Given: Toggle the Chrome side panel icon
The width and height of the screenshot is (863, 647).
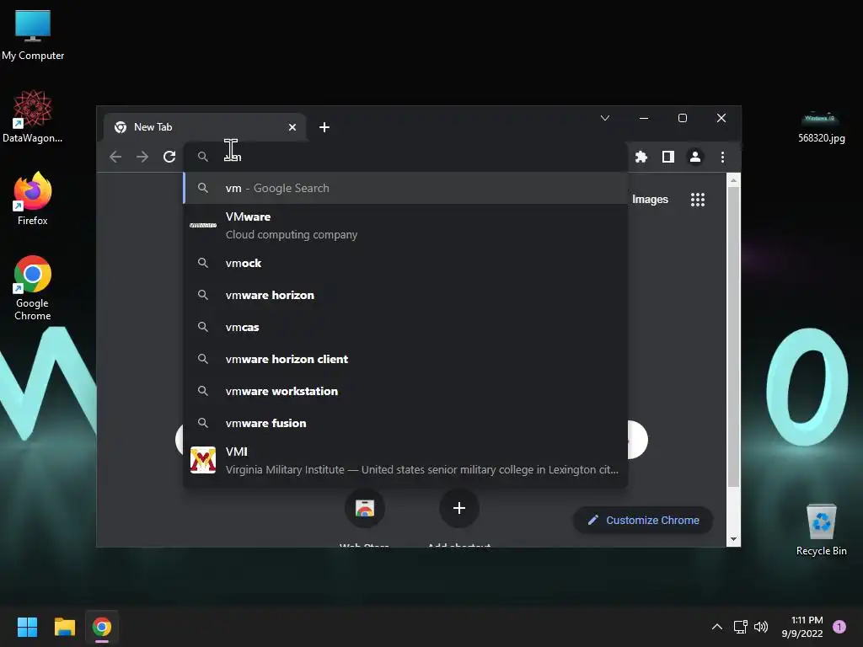Looking at the screenshot, I should 668,157.
